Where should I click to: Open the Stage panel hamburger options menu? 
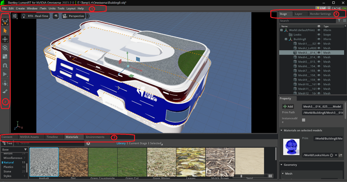point(344,20)
